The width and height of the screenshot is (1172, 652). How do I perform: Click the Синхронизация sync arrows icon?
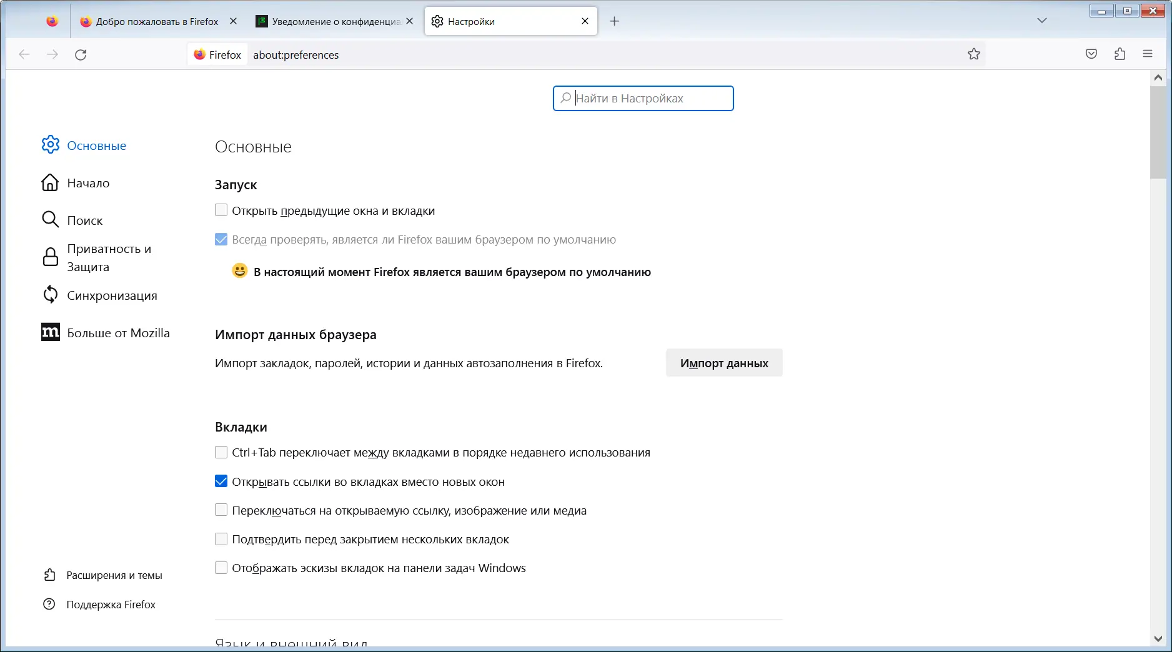pos(50,294)
